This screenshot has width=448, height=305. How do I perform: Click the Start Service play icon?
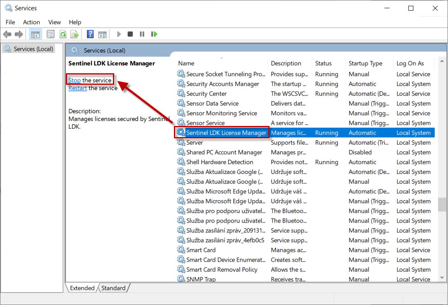tap(119, 34)
